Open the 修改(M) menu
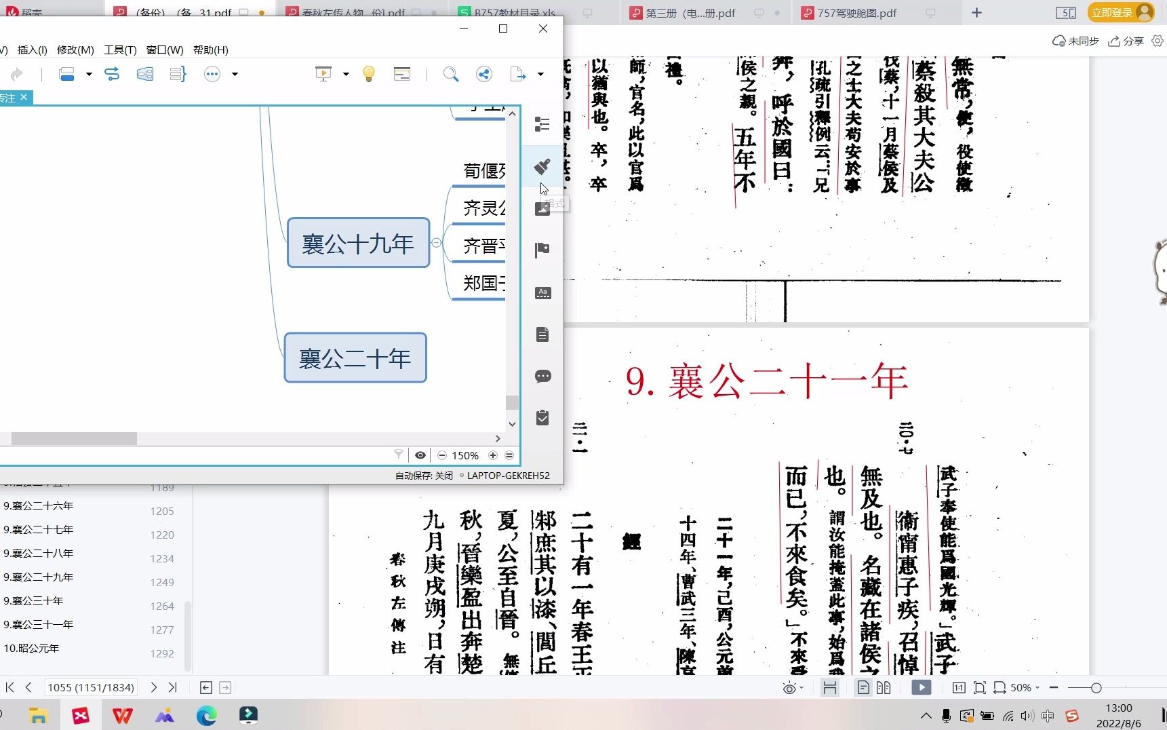The height and width of the screenshot is (730, 1167). click(x=75, y=50)
